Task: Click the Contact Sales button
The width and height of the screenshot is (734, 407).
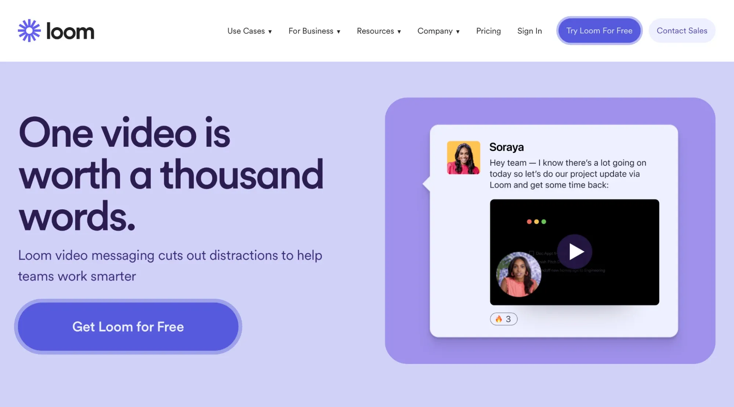Action: (x=682, y=31)
